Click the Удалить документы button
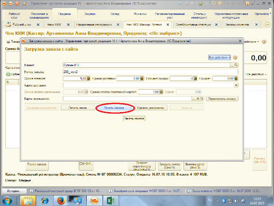The image size is (274, 206). [x=150, y=108]
